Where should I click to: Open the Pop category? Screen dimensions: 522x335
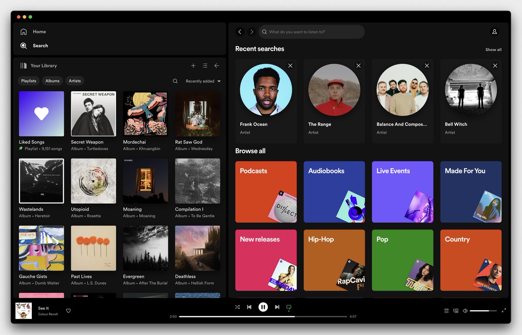402,260
